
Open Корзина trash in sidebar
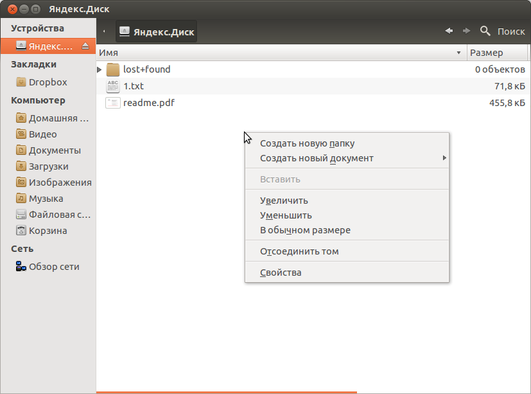[x=48, y=231]
